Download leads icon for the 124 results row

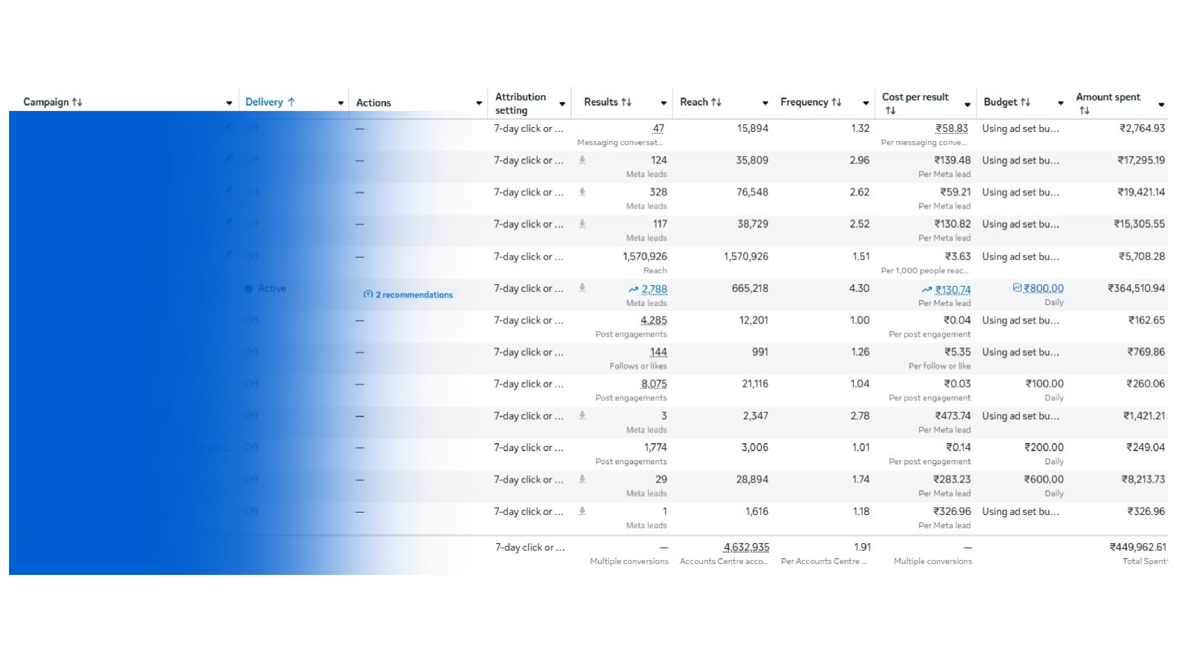point(582,160)
